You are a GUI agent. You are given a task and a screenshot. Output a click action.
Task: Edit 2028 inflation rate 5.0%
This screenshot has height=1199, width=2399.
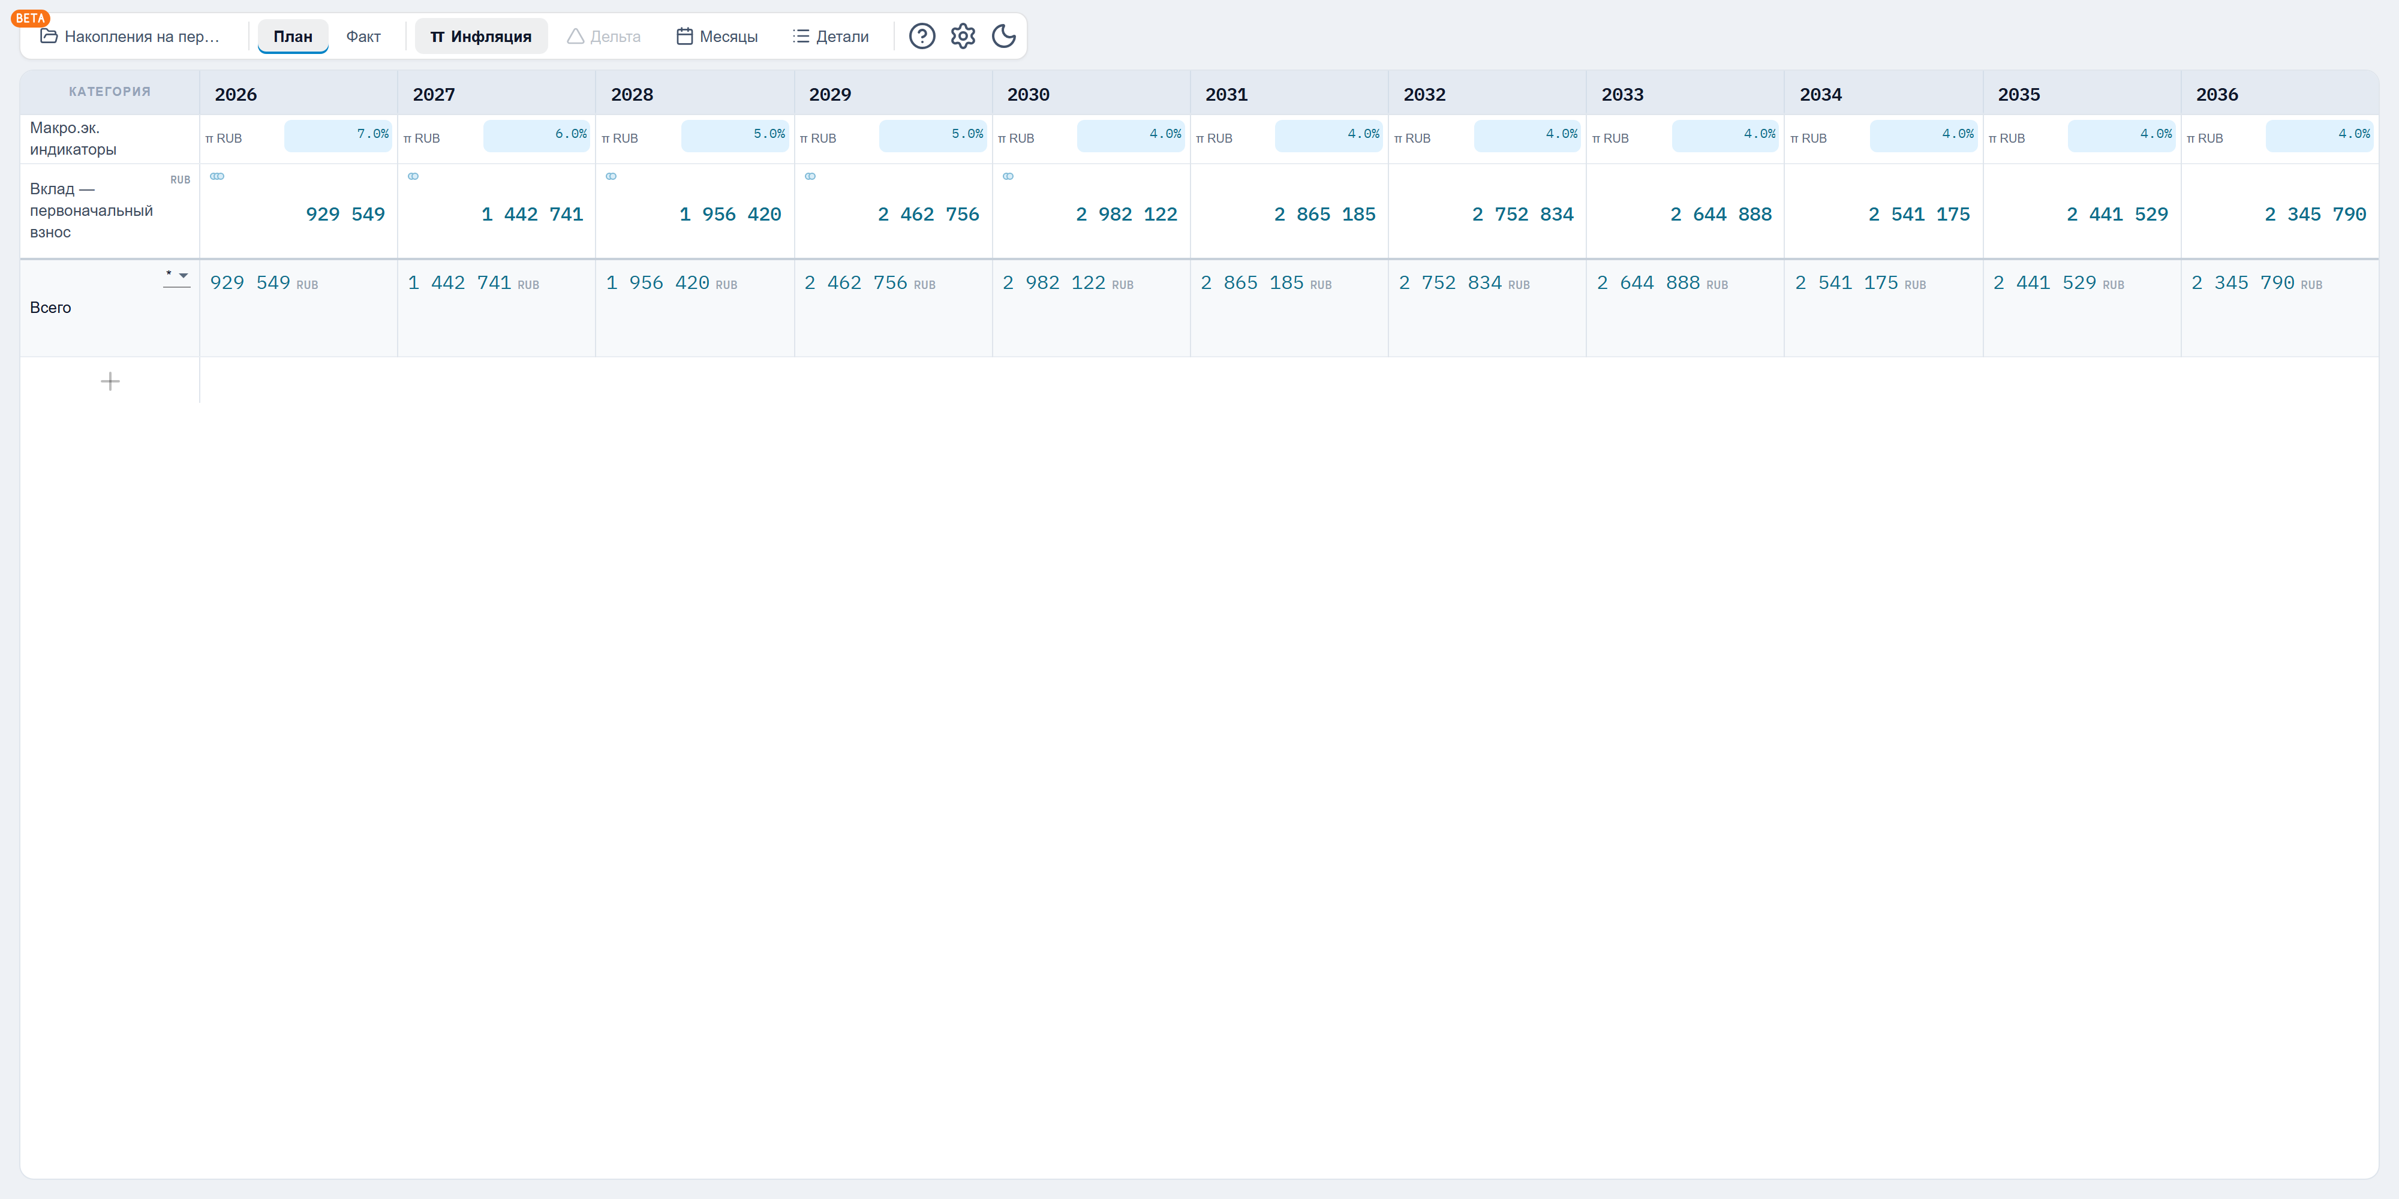[x=735, y=135]
